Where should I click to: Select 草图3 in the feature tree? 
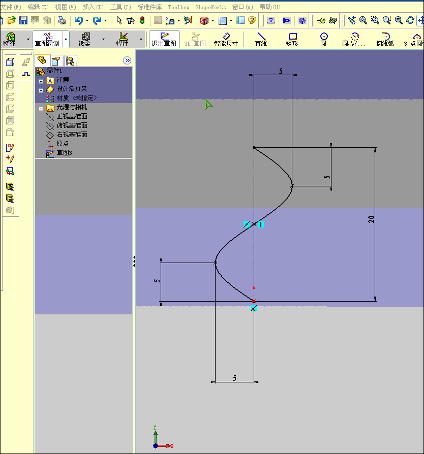64,152
